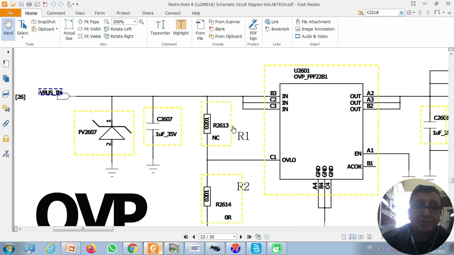Click the zoom out magnifier
This screenshot has height=255, width=454.
pos(106,22)
